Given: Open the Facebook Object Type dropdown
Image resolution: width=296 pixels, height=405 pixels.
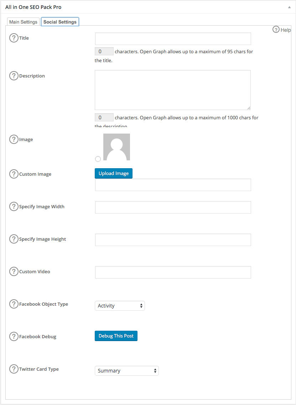Looking at the screenshot, I should (x=120, y=306).
